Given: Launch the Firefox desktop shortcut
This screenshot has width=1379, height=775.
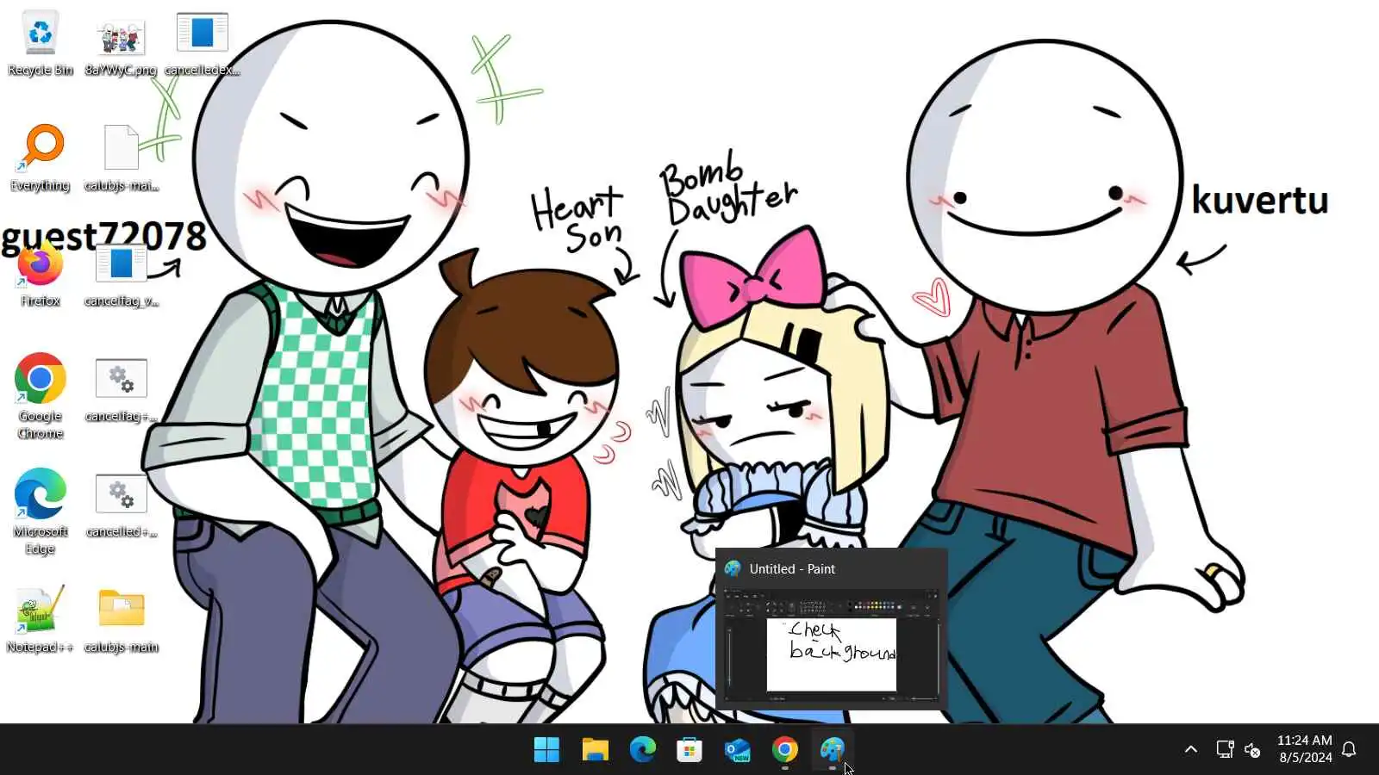Looking at the screenshot, I should [x=40, y=274].
